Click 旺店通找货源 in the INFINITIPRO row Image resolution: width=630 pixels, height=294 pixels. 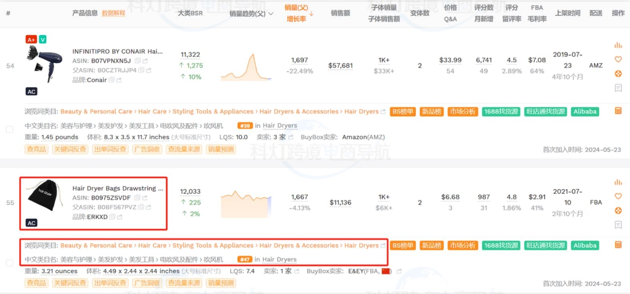pos(546,112)
